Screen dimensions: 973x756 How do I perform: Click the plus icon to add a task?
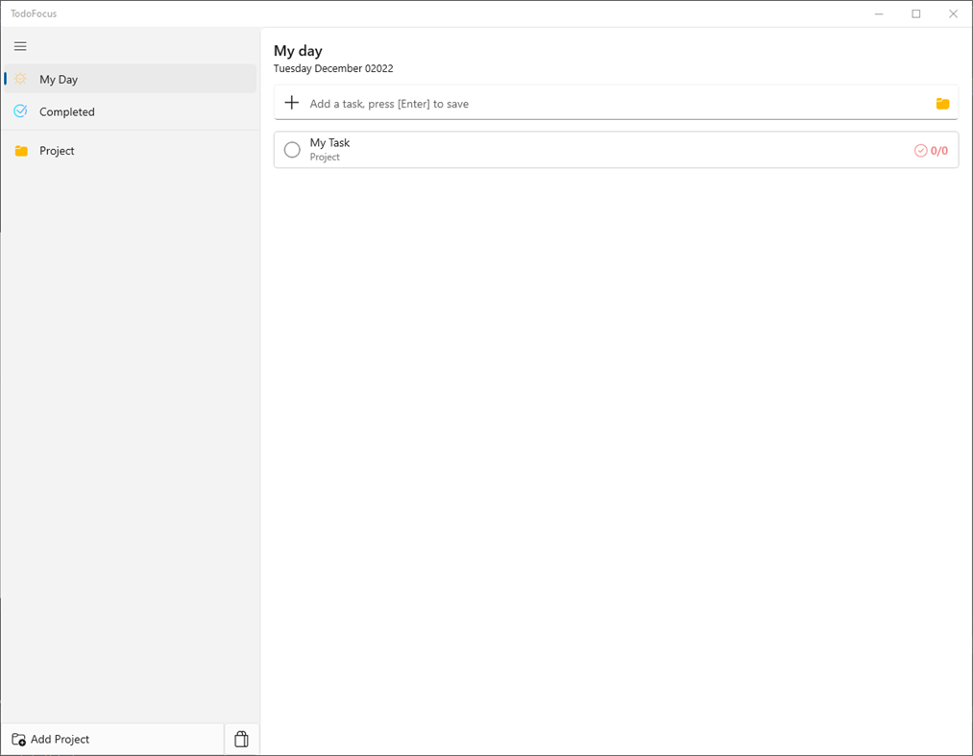tap(292, 103)
